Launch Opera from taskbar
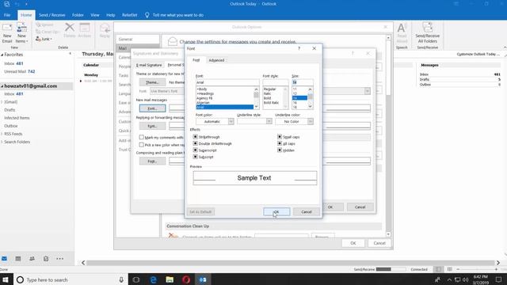 coord(186,279)
